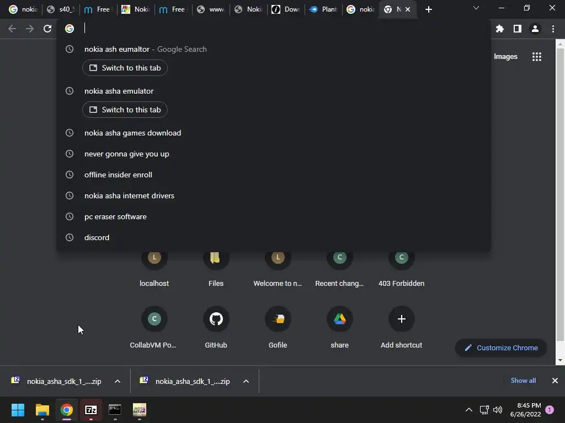The image size is (565, 423).
Task: Open Gofile shortcut
Action: click(278, 327)
